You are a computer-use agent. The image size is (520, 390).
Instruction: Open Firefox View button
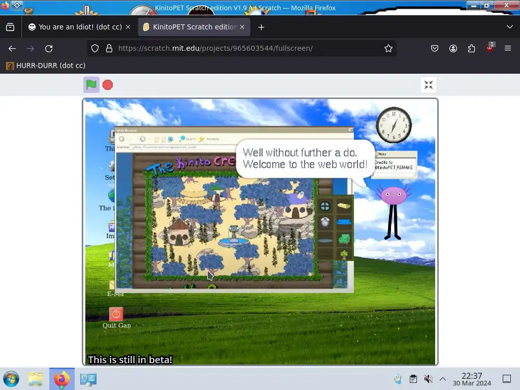pyautogui.click(x=10, y=27)
